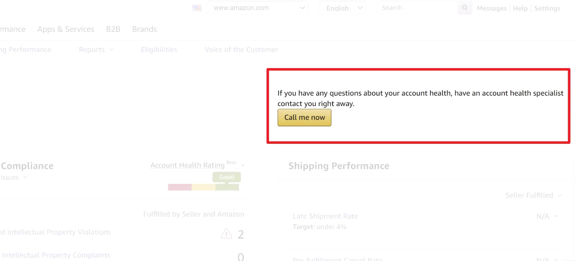The width and height of the screenshot is (577, 261).
Task: Click the search magnifier icon
Action: pyautogui.click(x=465, y=8)
